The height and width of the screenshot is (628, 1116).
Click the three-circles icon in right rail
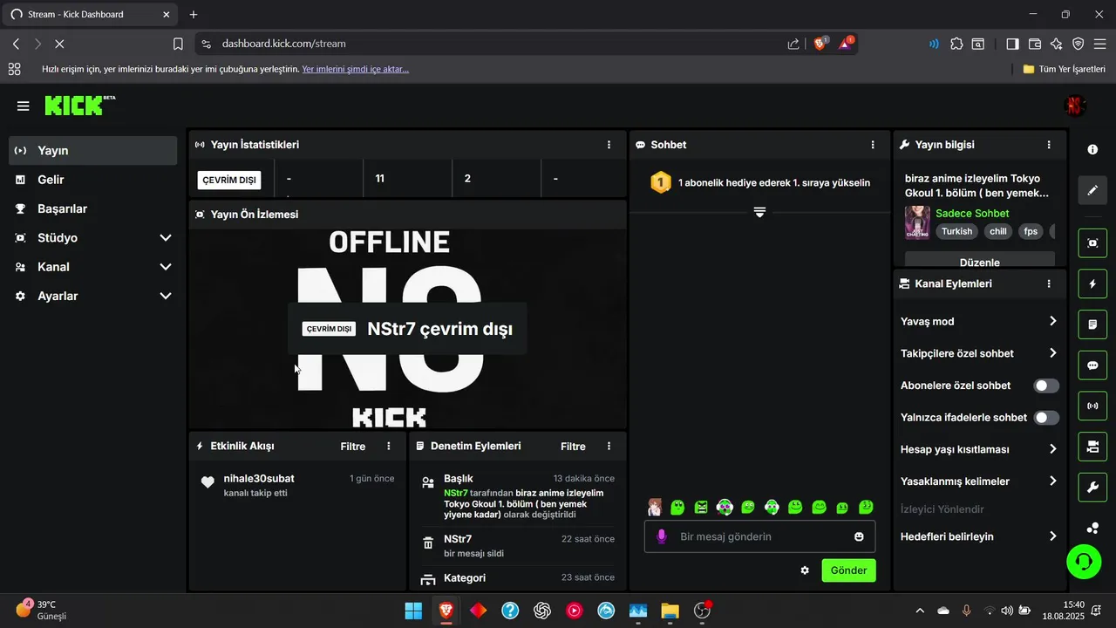point(1092,528)
